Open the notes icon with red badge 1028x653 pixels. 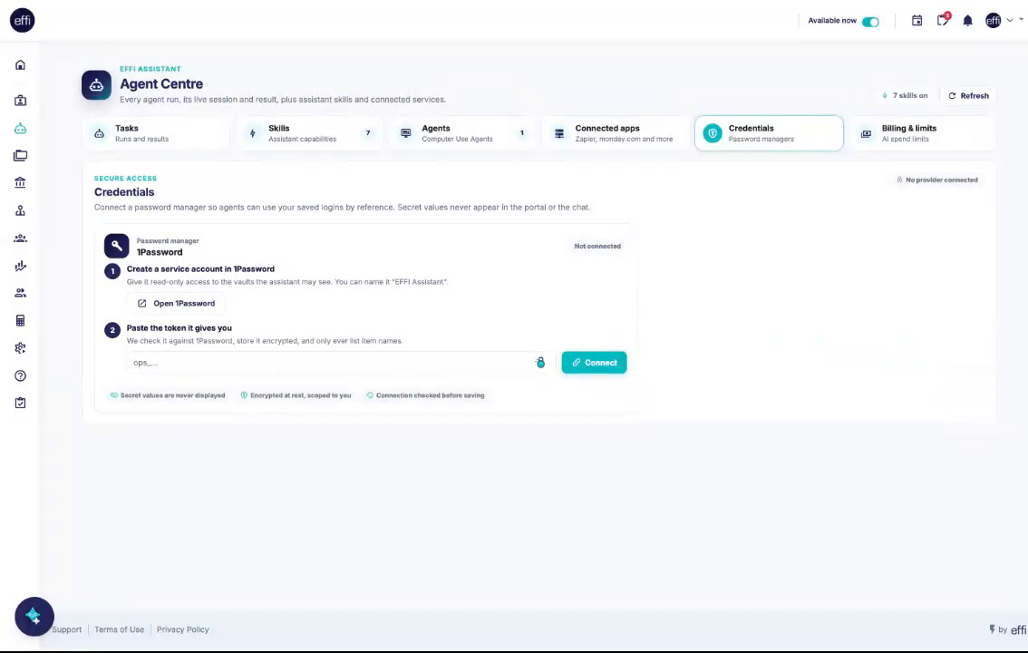943,20
